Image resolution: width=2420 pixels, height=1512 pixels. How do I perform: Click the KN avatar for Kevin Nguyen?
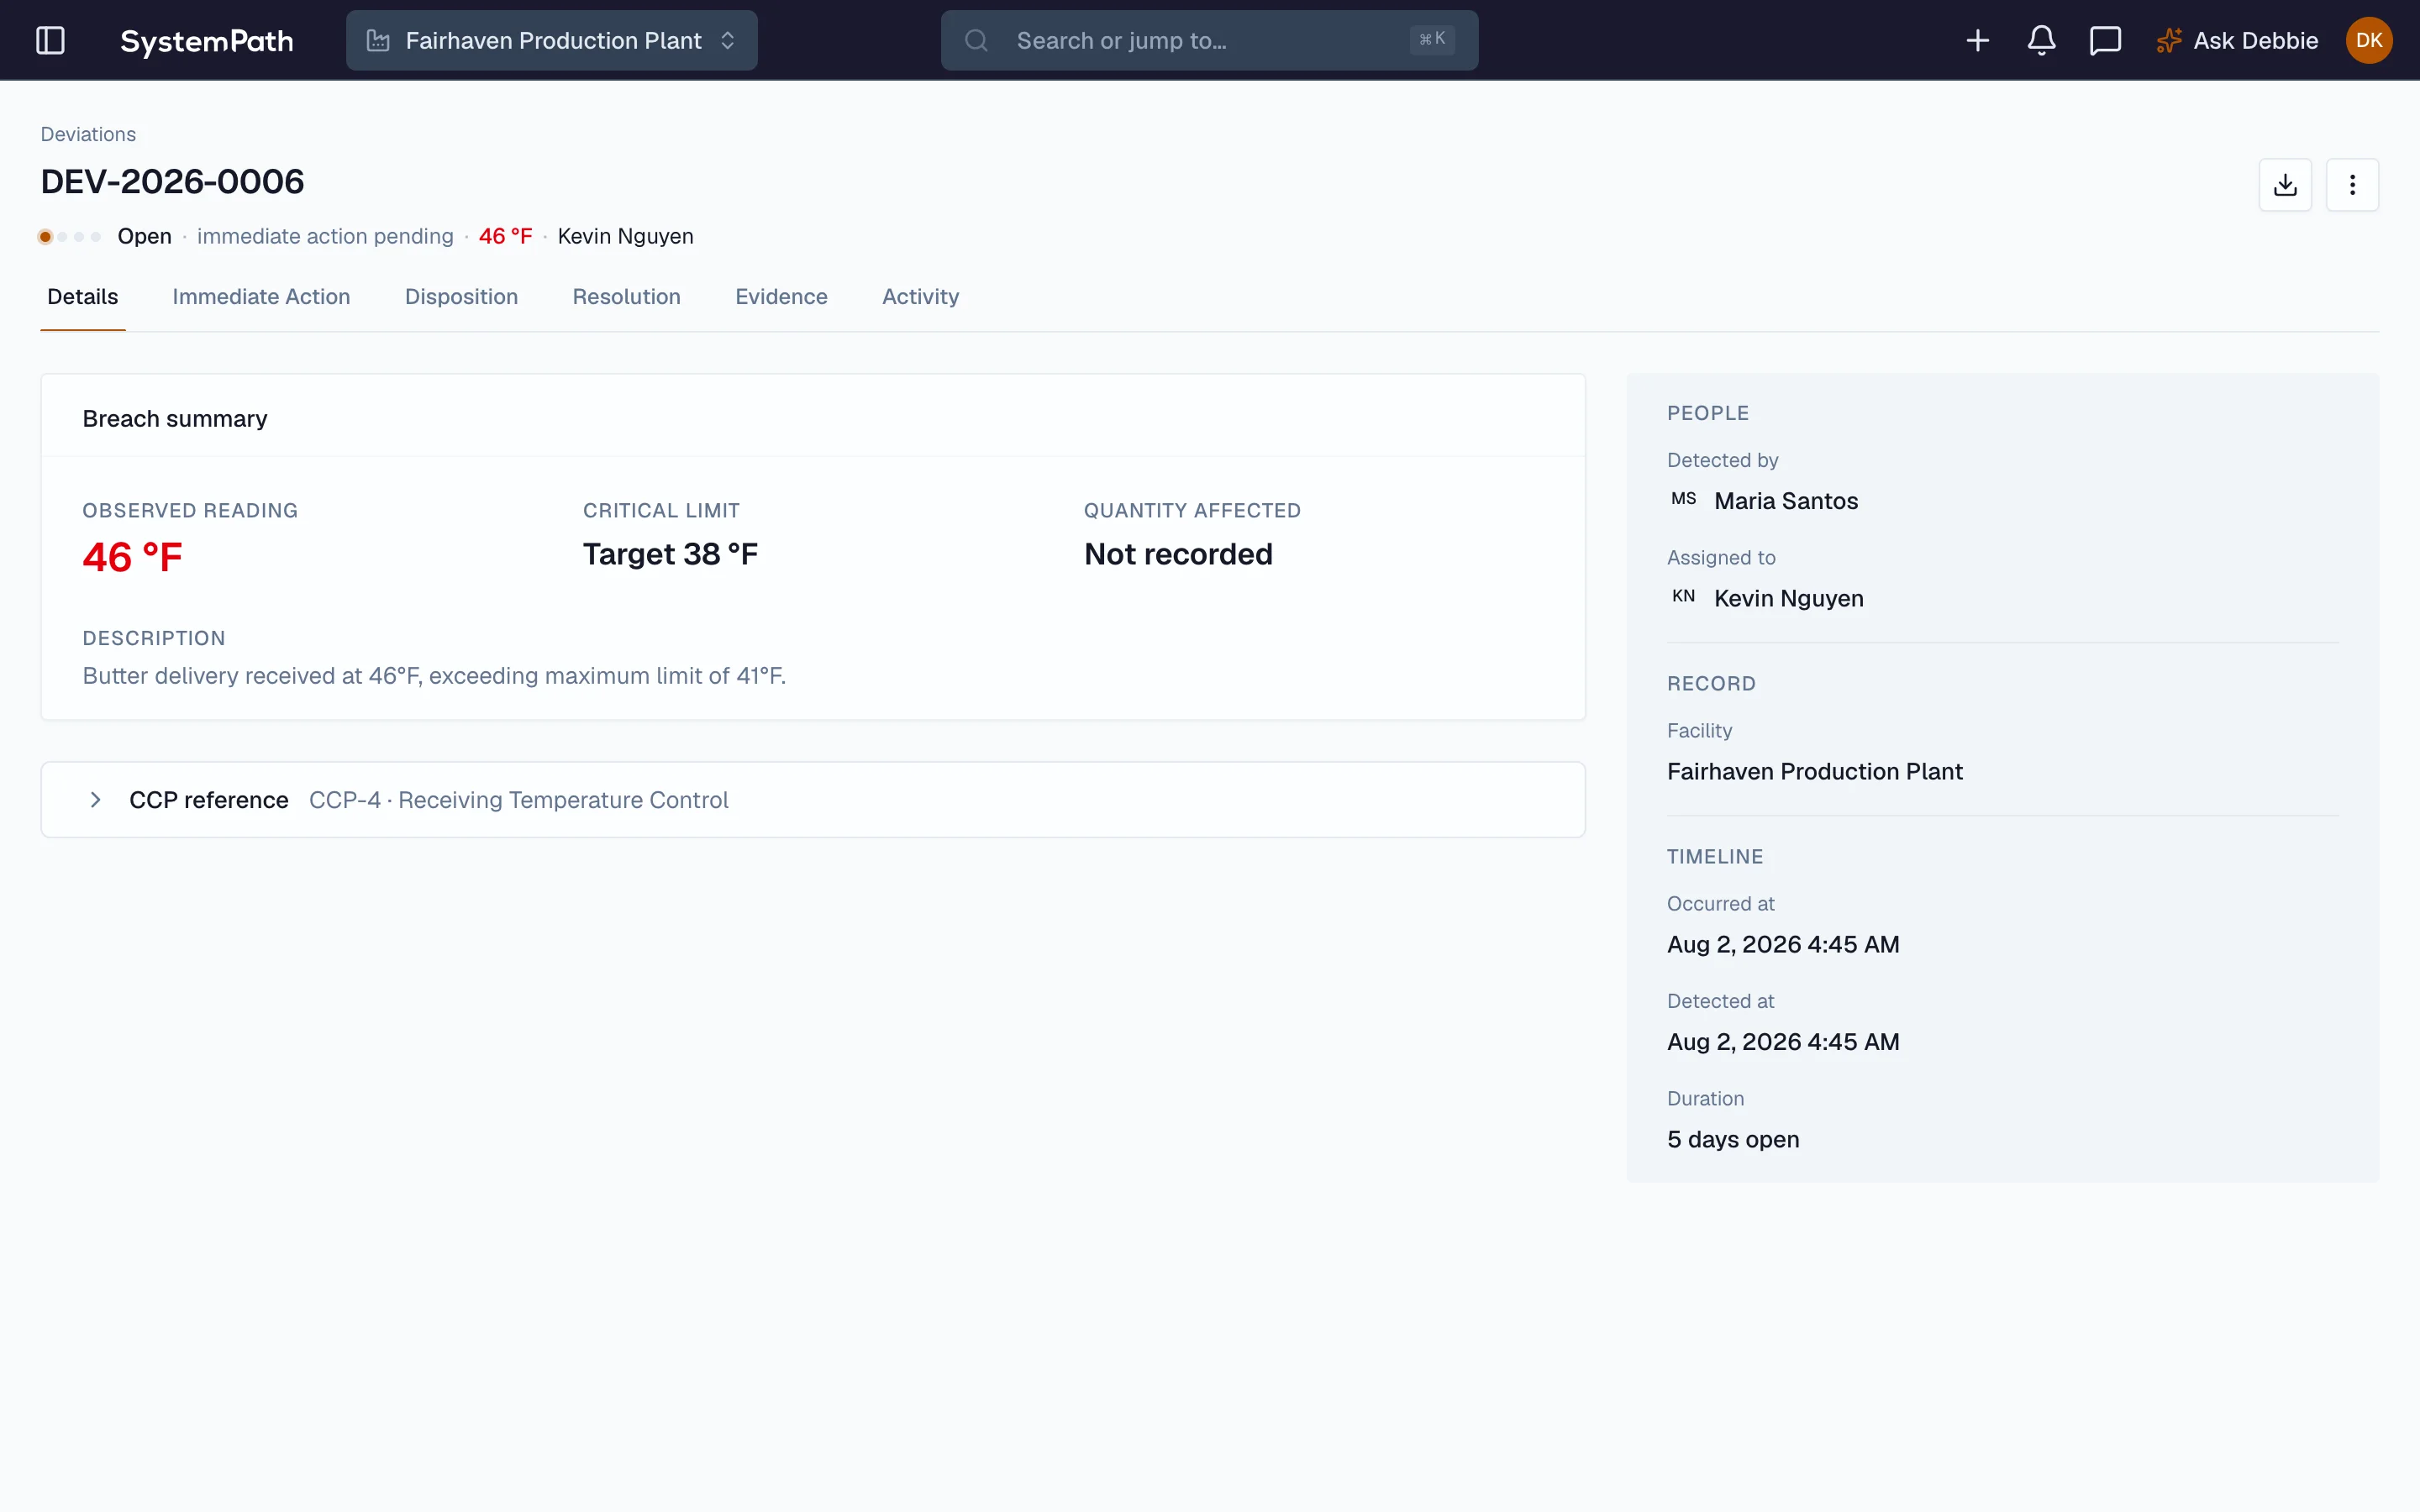tap(1683, 597)
